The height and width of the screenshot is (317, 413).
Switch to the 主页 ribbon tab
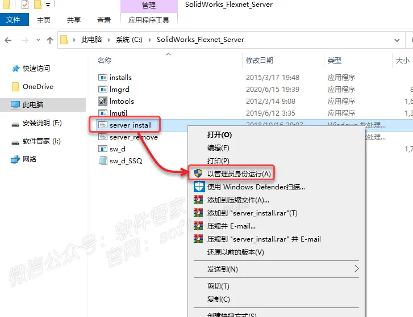pos(44,20)
